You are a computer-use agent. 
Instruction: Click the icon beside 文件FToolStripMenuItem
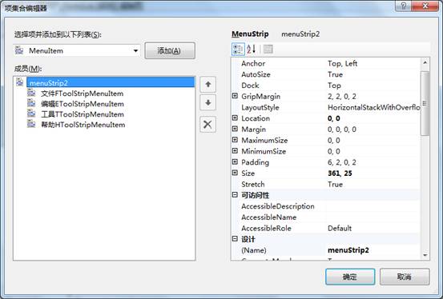[x=31, y=93]
